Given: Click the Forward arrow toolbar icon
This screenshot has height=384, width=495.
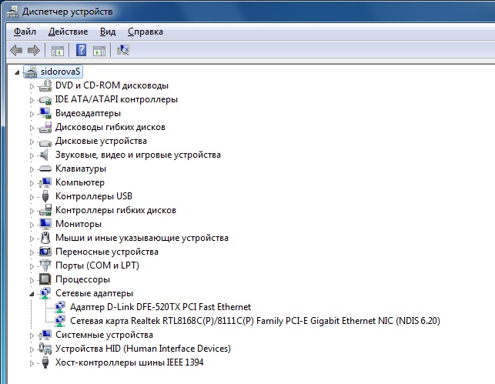Looking at the screenshot, I should pyautogui.click(x=34, y=50).
